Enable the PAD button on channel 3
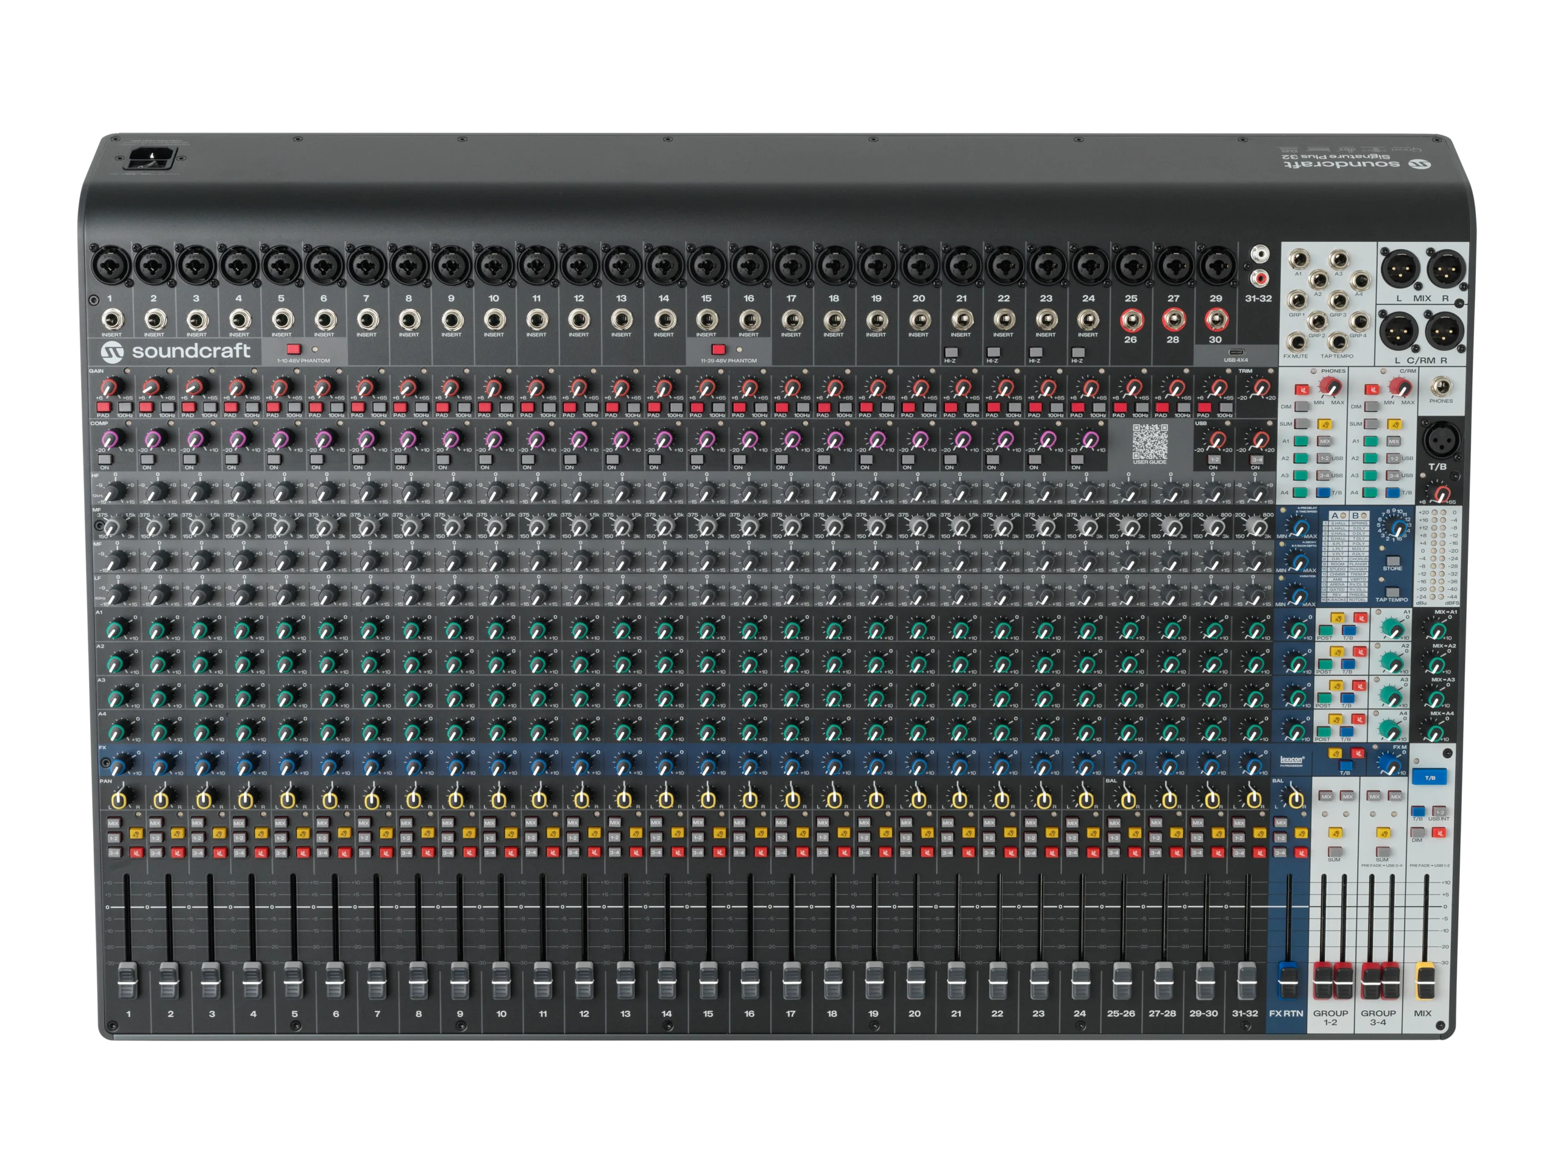1560x1170 pixels. pyautogui.click(x=188, y=407)
